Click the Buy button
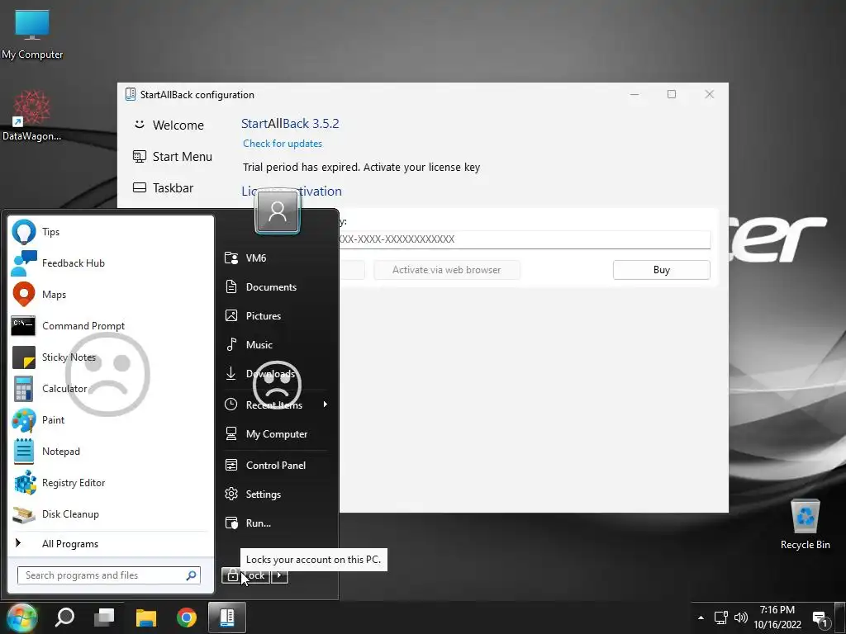 [662, 270]
